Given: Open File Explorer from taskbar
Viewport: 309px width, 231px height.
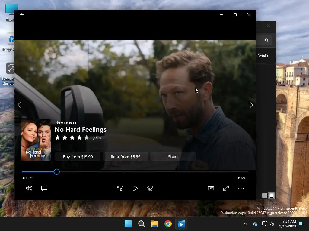Looking at the screenshot, I should tap(155, 224).
